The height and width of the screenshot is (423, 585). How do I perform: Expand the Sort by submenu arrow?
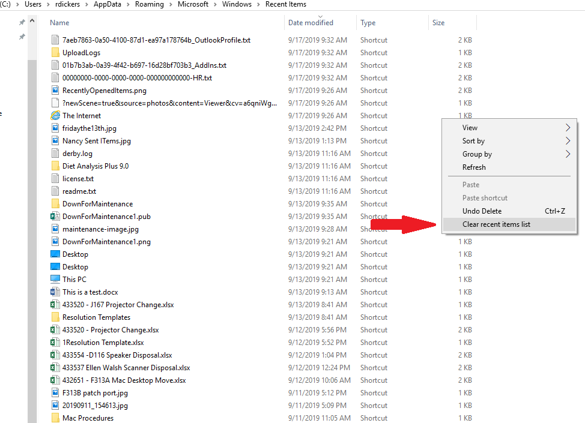tap(568, 141)
